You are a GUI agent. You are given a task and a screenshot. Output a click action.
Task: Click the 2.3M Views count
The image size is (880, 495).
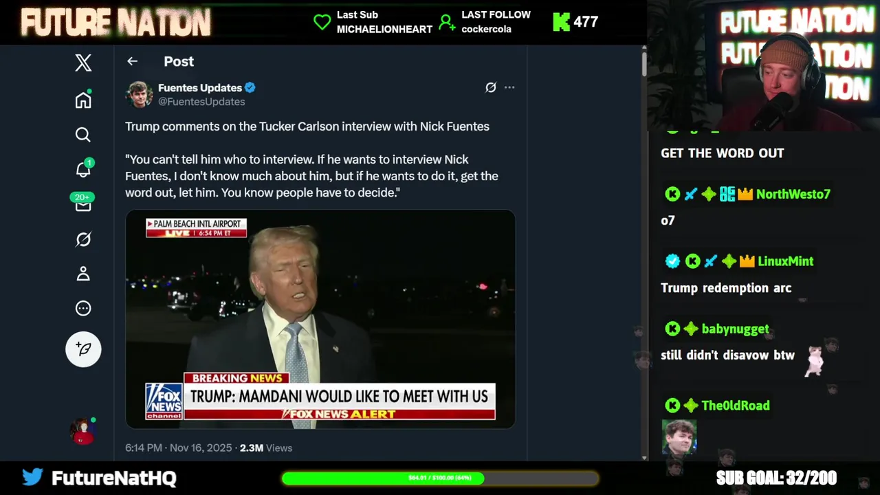pyautogui.click(x=266, y=448)
